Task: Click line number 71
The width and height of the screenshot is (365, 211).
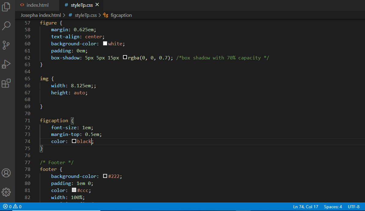Action: [28, 120]
